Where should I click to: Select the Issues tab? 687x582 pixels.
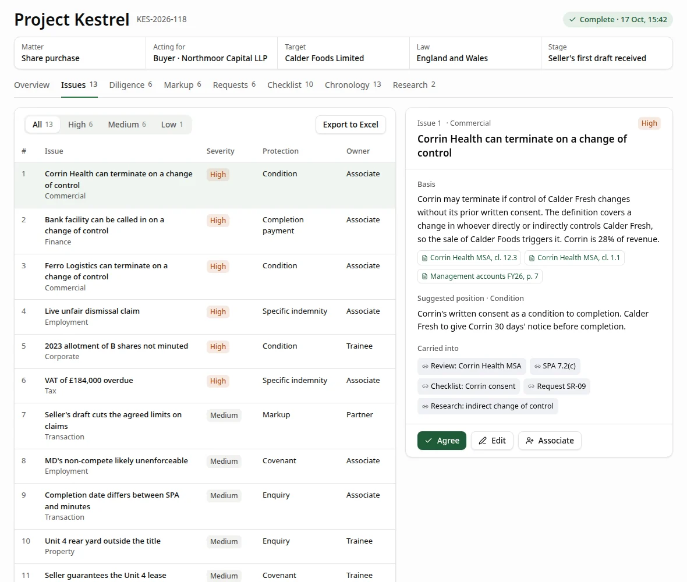click(79, 85)
